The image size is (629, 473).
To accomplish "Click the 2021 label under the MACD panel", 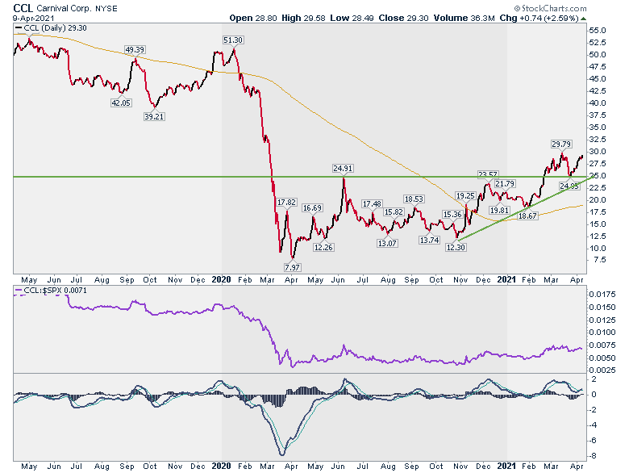I will click(x=506, y=467).
